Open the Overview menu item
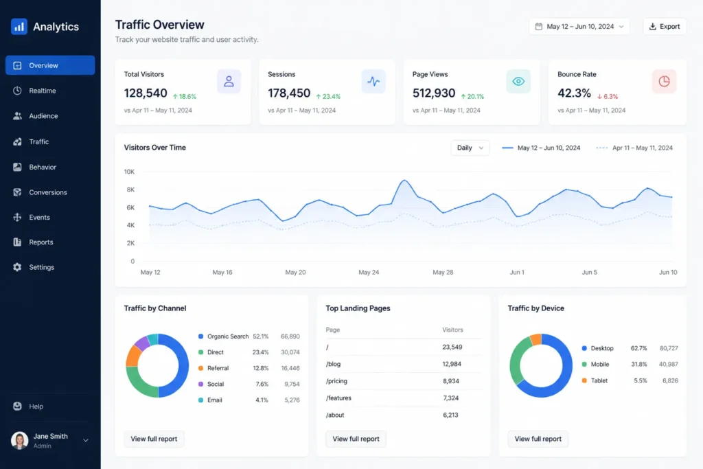The width and height of the screenshot is (703, 469). 50,65
